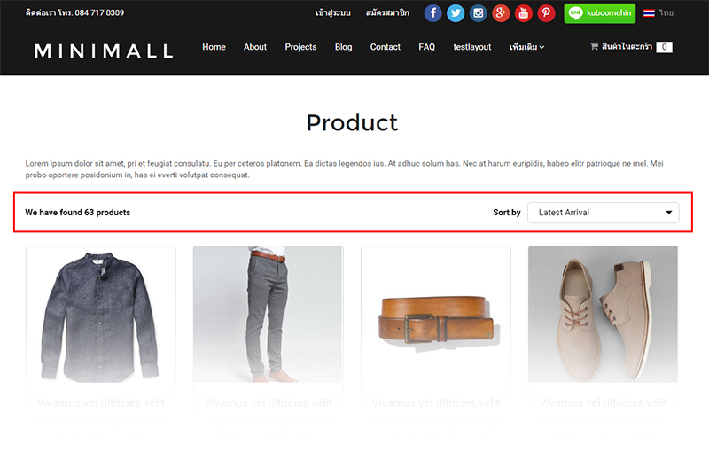
Task: Switch language via Thai flag
Action: [x=649, y=13]
